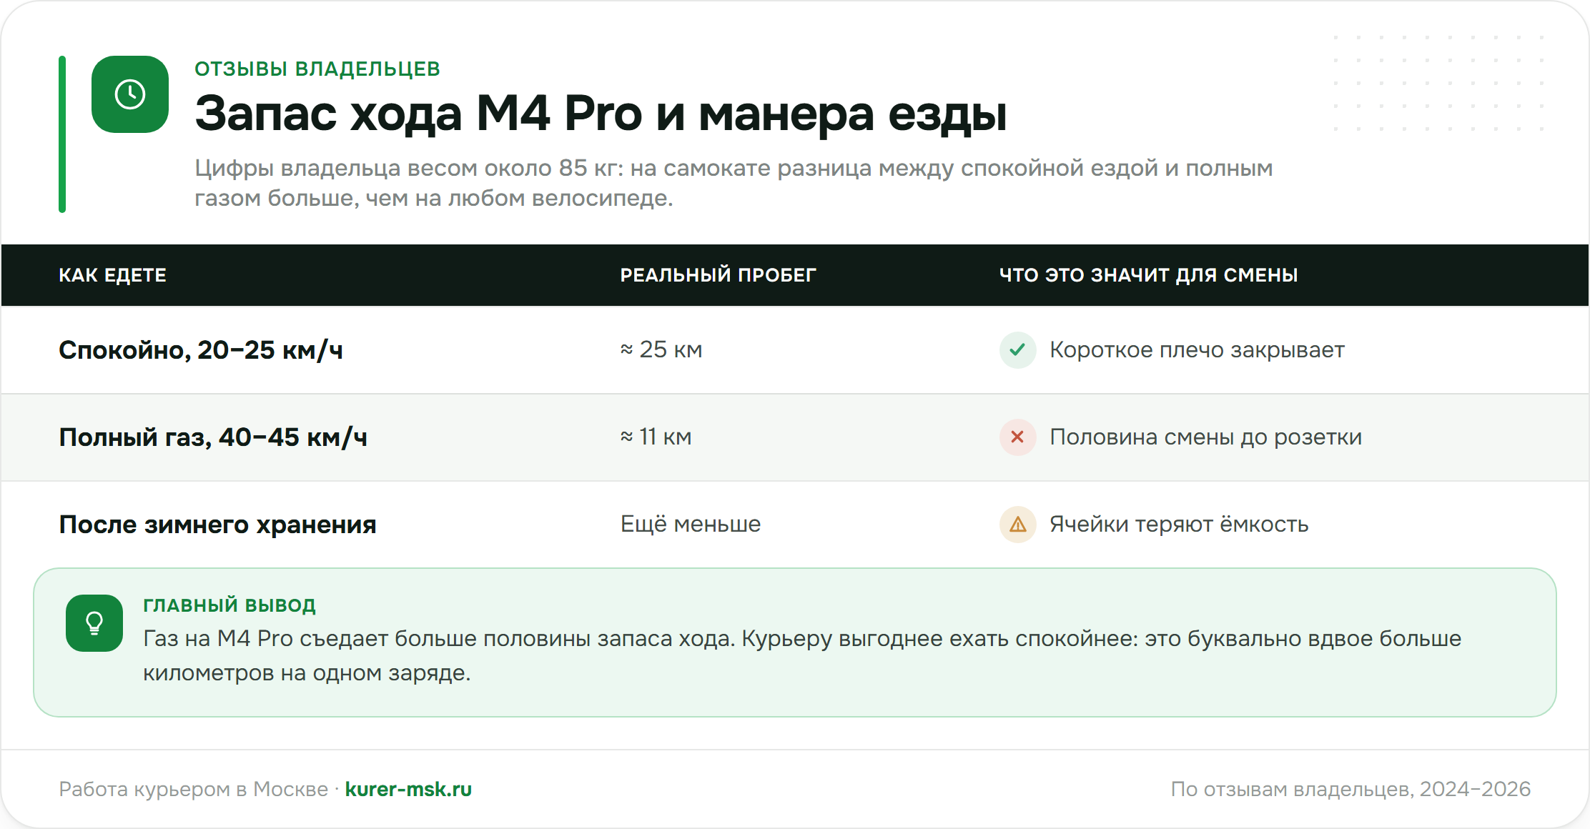Click the 'Главный вывод' label
The image size is (1590, 829).
click(229, 605)
